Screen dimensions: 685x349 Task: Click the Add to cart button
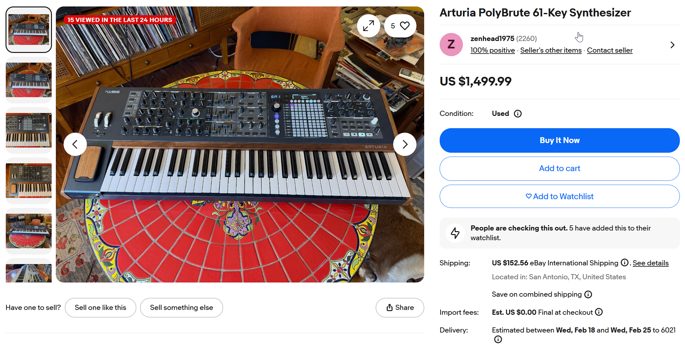[559, 169]
